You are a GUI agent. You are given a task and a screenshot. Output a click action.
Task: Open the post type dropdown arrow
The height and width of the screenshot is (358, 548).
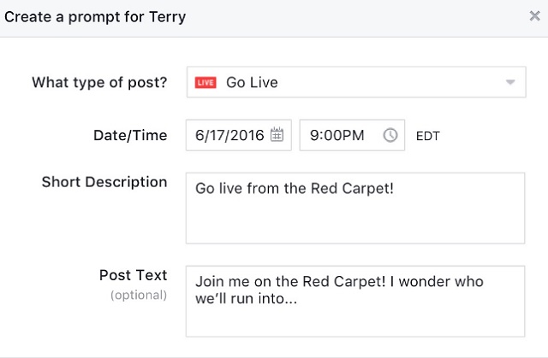(510, 82)
